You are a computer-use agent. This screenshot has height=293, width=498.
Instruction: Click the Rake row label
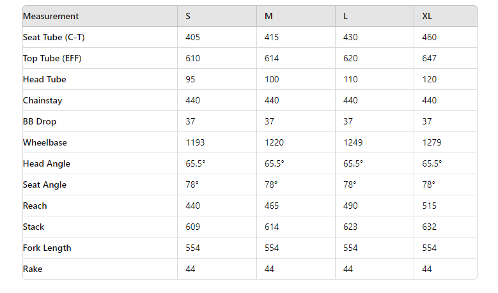click(33, 269)
